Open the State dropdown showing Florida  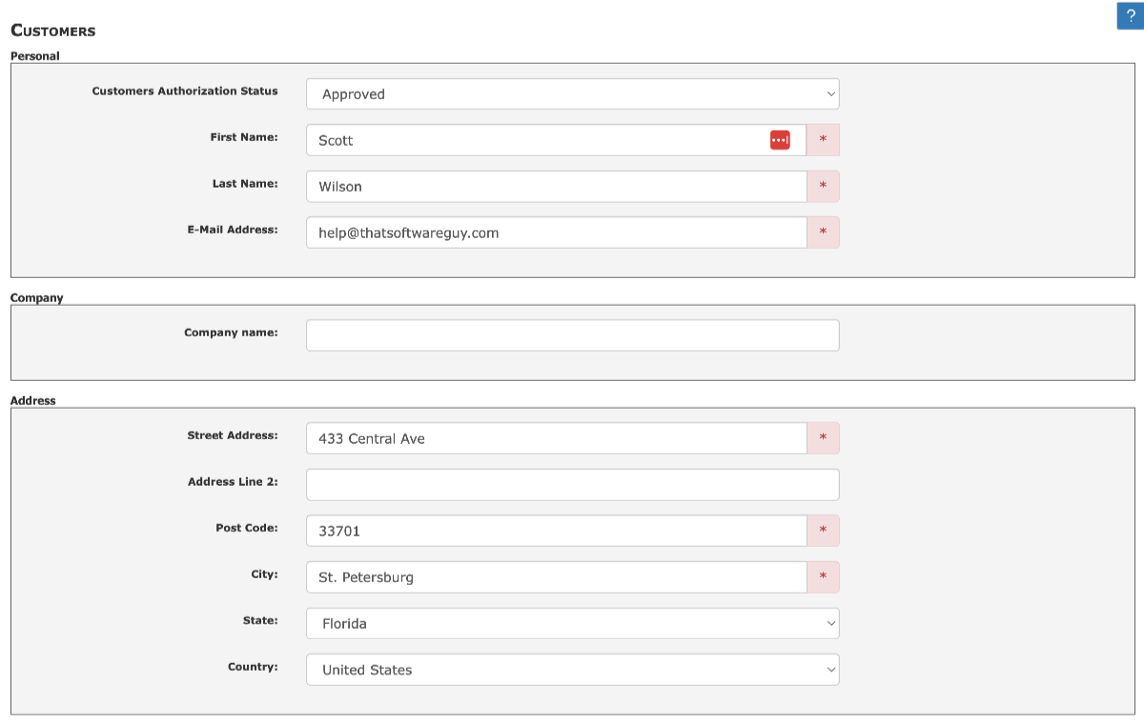572,623
